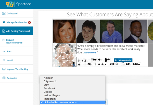Click the pixelated reviewer profile picture
The width and height of the screenshot is (153, 105).
tap(65, 55)
